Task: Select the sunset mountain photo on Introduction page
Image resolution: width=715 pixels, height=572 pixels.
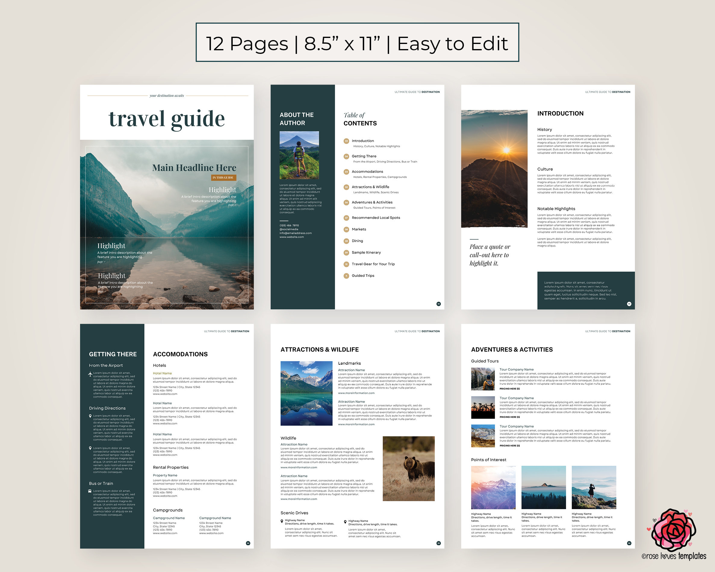Action: click(494, 169)
